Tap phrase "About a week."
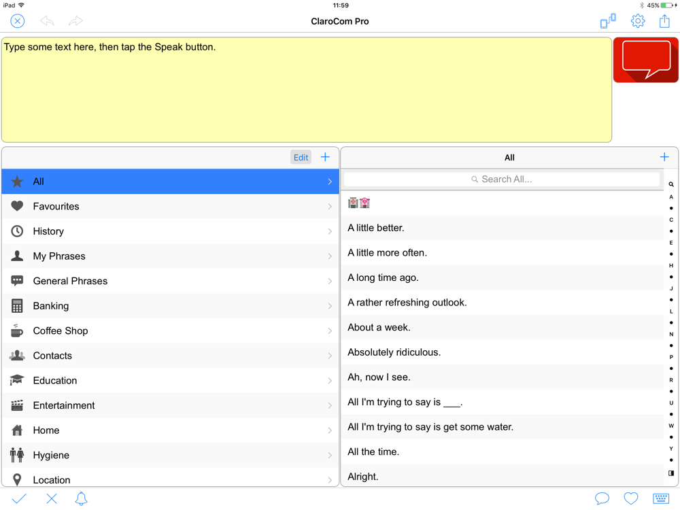680x510 pixels. (504, 327)
